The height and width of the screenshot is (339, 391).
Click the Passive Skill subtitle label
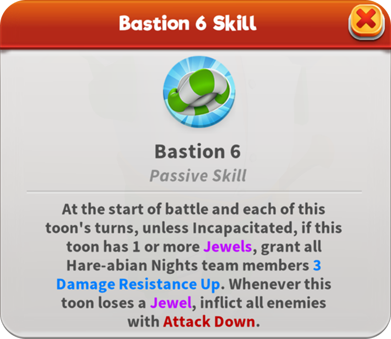[x=198, y=176]
